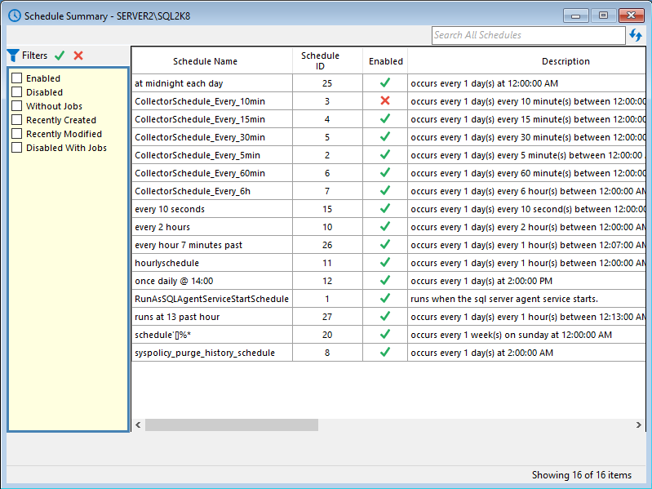
Task: Click the horizontal scrollbar thumb
Action: pyautogui.click(x=232, y=425)
